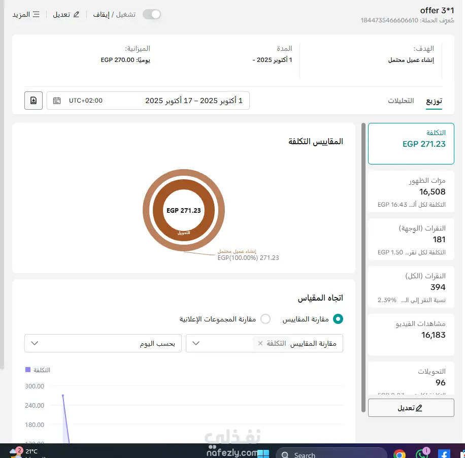The height and width of the screenshot is (458, 465).
Task: Switch to the التحليلات tab
Action: (401, 101)
